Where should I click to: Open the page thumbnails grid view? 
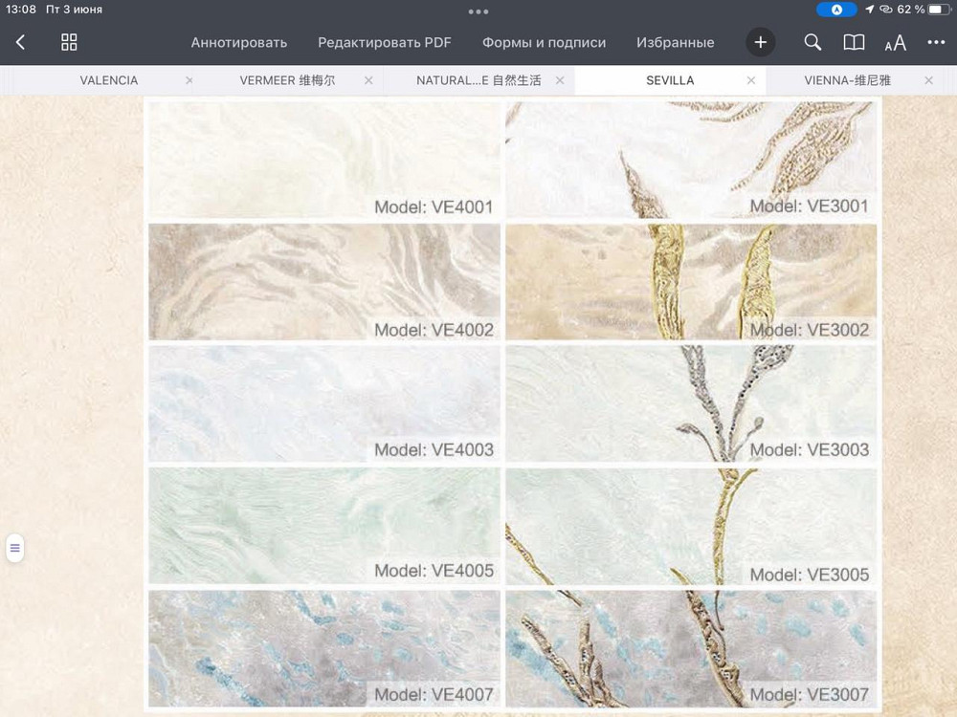[x=69, y=42]
